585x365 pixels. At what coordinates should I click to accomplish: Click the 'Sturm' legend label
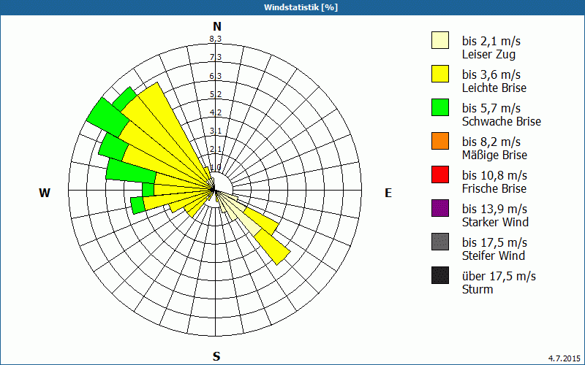point(478,289)
